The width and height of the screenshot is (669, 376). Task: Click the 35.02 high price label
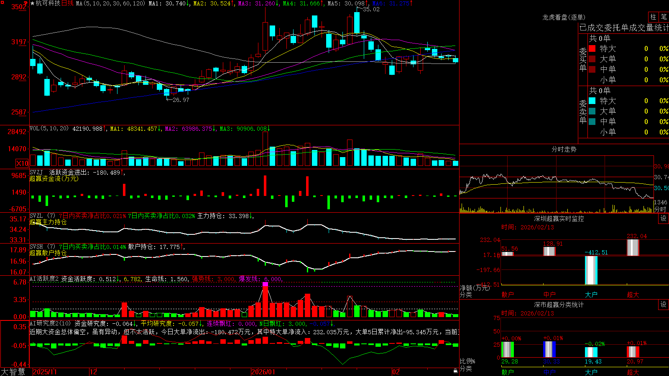pyautogui.click(x=371, y=9)
